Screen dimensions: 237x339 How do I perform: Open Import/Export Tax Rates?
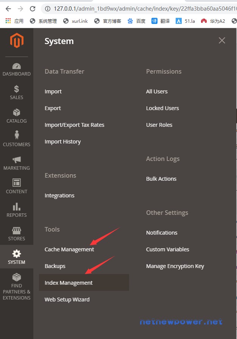point(75,125)
